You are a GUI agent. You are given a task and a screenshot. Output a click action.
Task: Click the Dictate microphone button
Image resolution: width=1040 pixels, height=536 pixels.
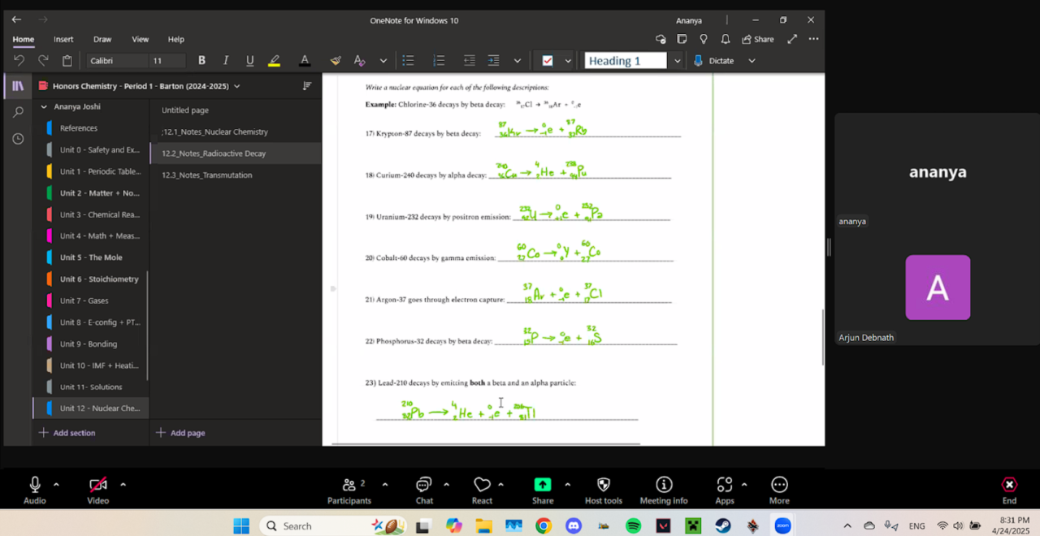714,61
